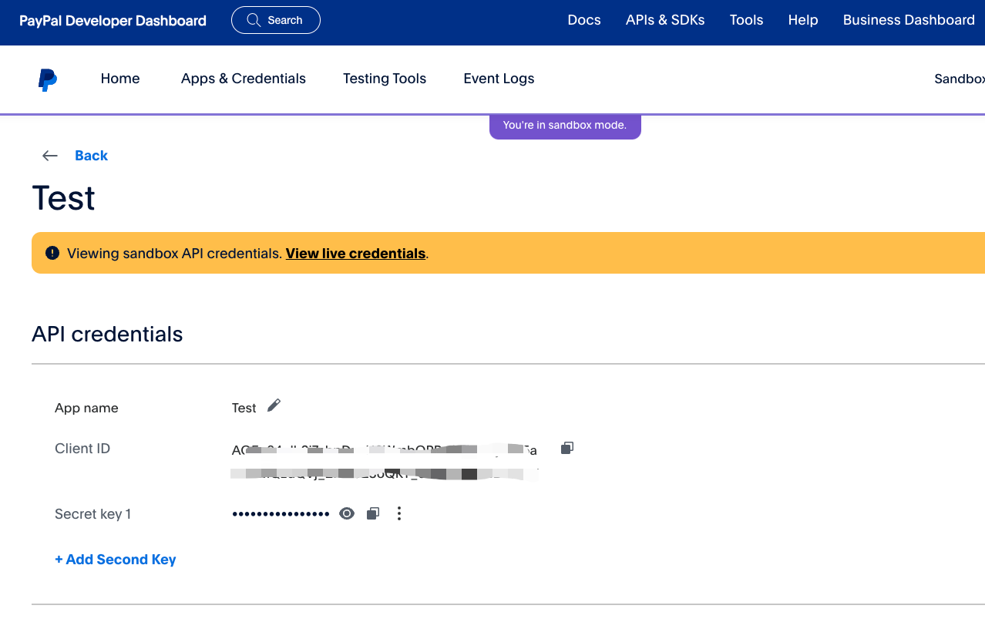This screenshot has height=629, width=985.
Task: Click the Back link
Action: pos(91,156)
